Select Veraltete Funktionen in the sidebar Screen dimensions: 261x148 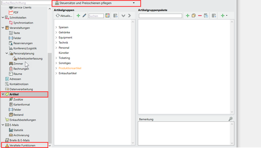23,146
